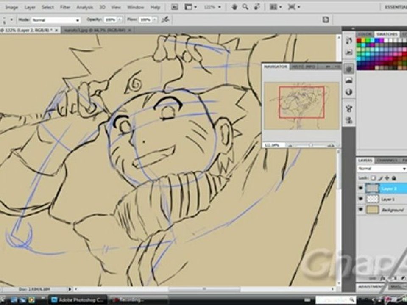Open the Navigator panel icon in the dock
This screenshot has height=305, width=407.
(349, 69)
